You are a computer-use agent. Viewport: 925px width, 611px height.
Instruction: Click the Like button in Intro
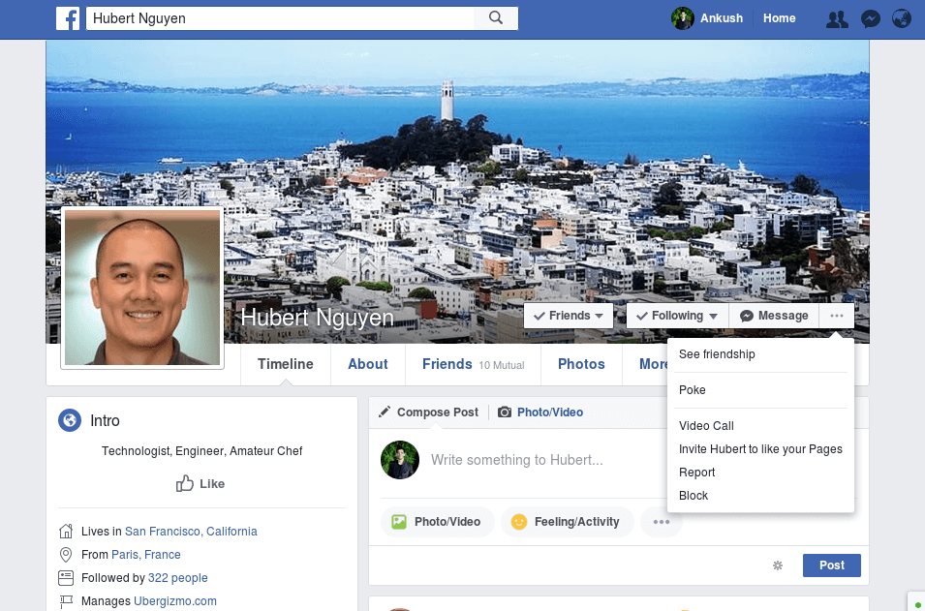pos(200,483)
